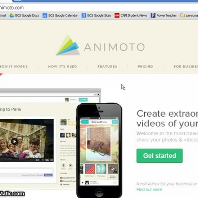This screenshot has height=198, width=198.
Task: Go to the Pricing page
Action: tap(145, 67)
